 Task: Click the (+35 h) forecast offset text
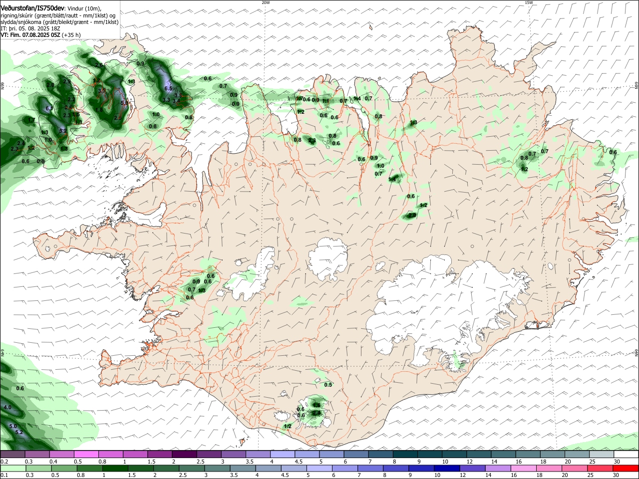(x=71, y=35)
